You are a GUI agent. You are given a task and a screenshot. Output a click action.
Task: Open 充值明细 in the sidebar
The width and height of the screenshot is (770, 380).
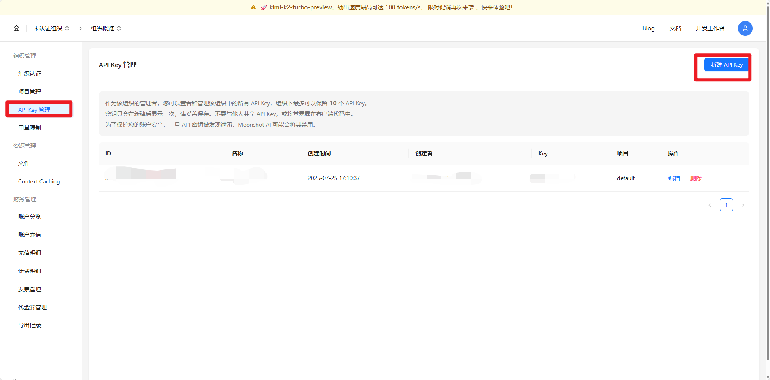pos(30,253)
